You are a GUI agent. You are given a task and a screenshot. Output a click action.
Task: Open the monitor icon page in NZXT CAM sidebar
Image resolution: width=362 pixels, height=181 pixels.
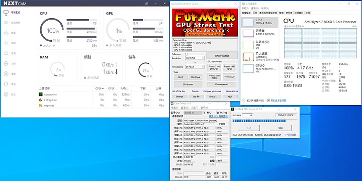[6, 13]
